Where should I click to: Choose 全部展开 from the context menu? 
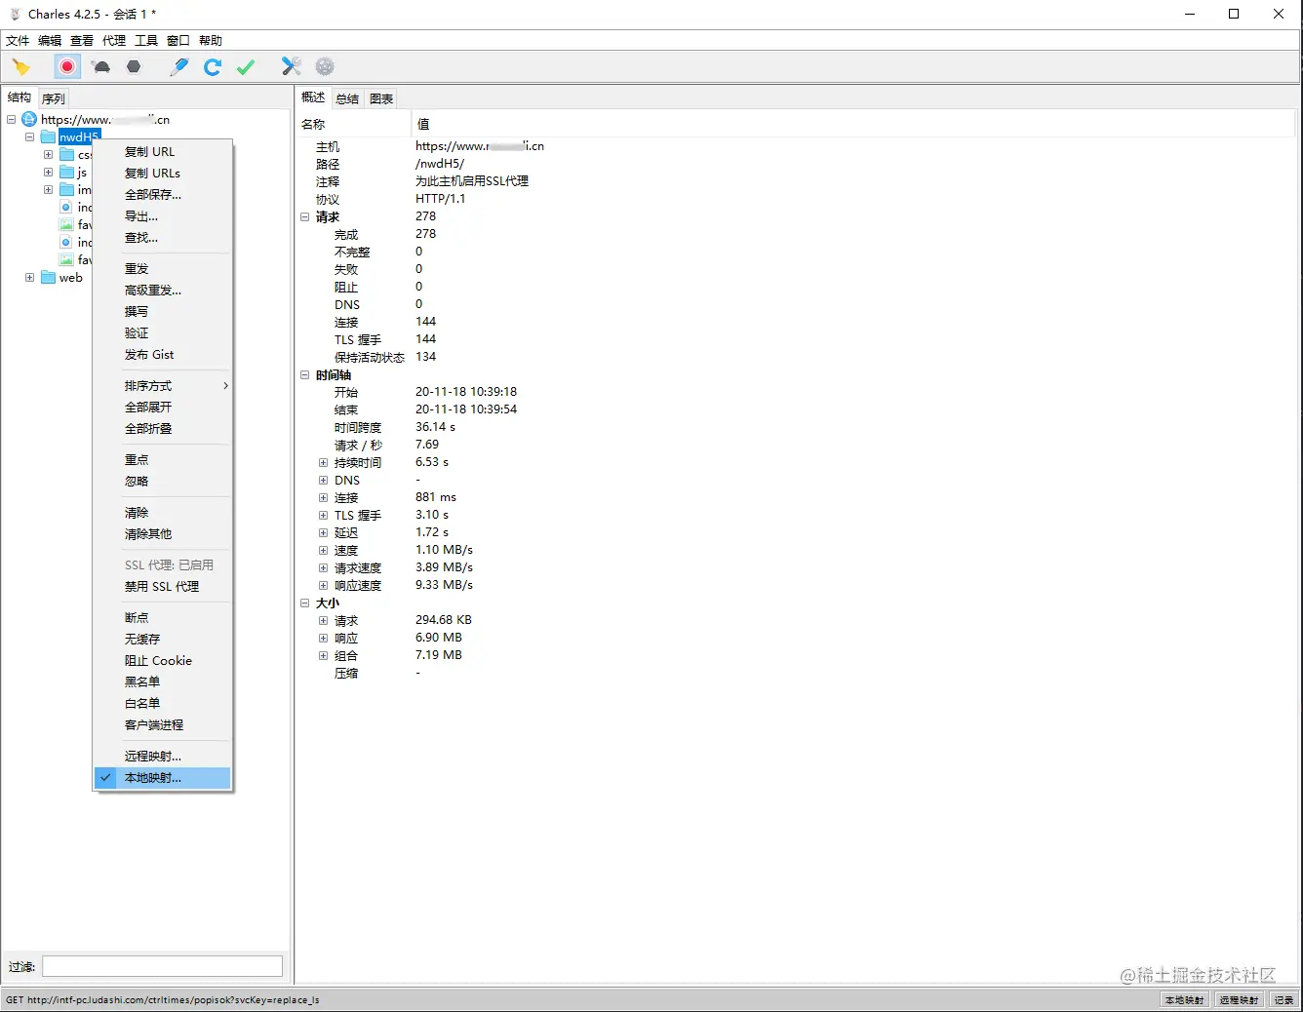(x=163, y=408)
